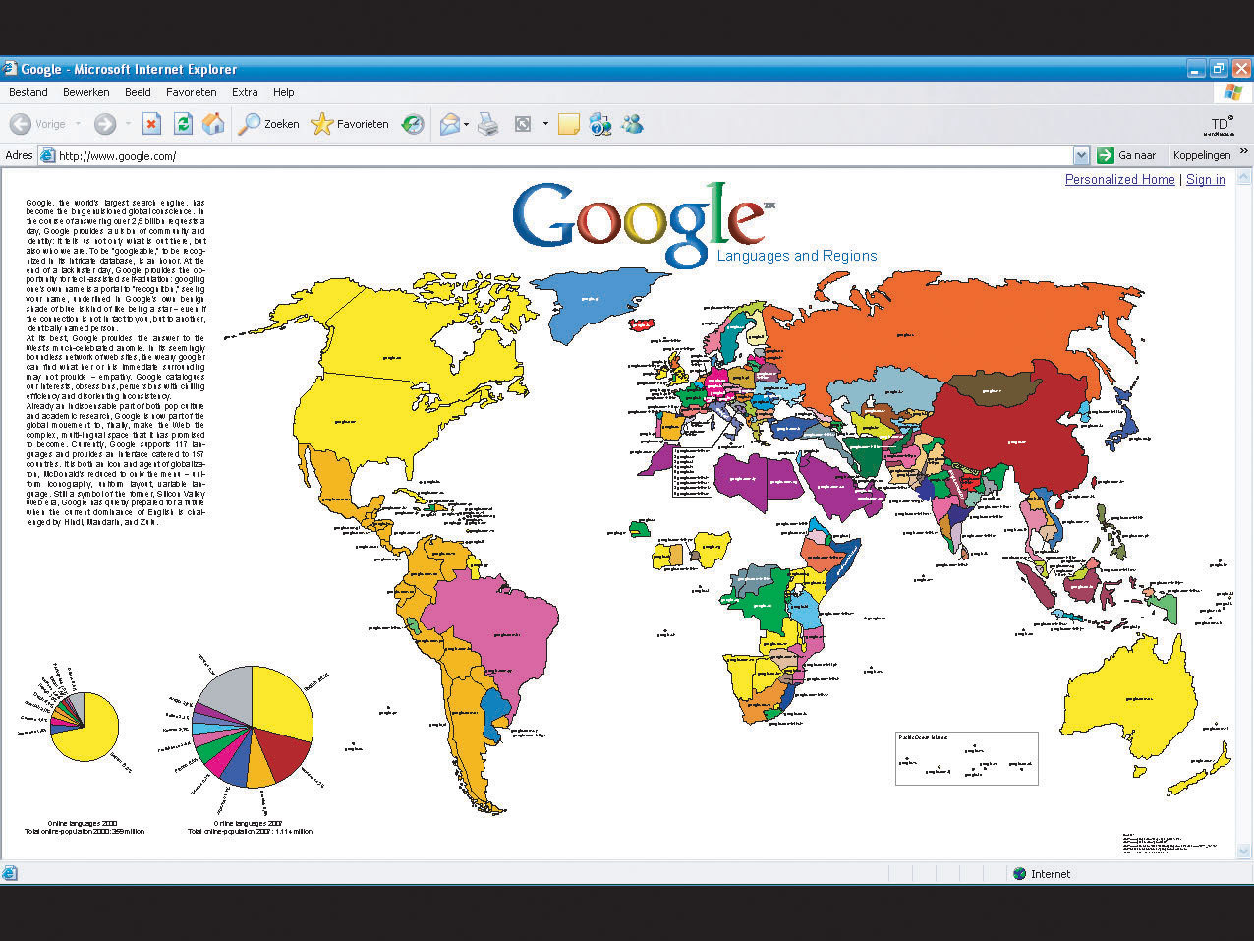Image resolution: width=1254 pixels, height=941 pixels.
Task: Launch the Messenger people icon
Action: [632, 124]
